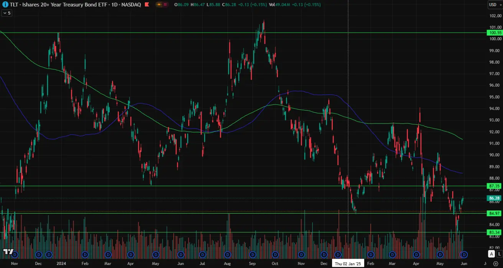Open the May 2025 dividend marker
This screenshot has height=268, width=503.
440,254
